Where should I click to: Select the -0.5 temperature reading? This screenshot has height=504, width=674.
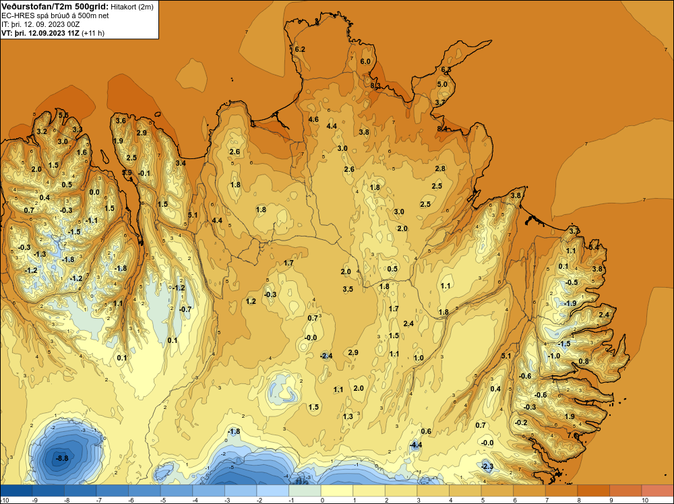[572, 282]
